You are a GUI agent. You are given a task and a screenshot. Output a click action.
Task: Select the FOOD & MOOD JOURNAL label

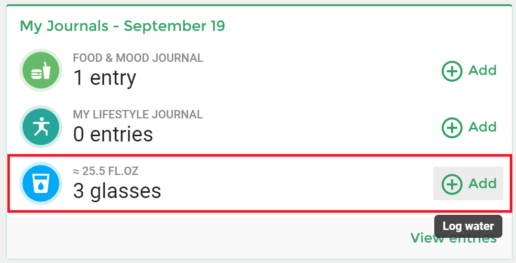[138, 58]
